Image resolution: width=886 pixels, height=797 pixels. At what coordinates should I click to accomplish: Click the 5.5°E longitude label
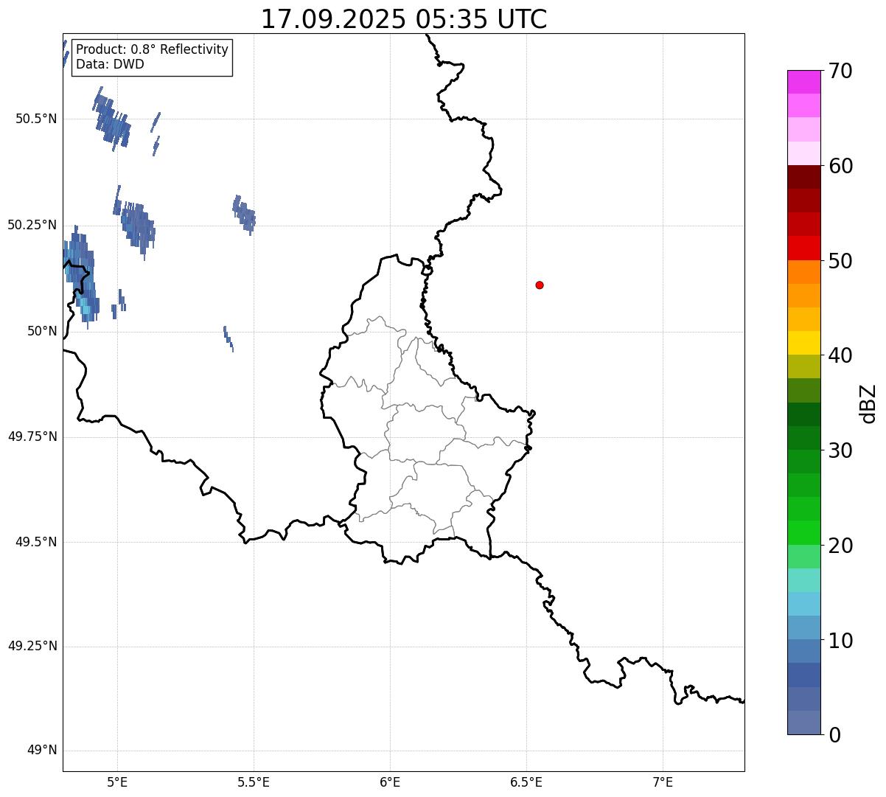[254, 782]
